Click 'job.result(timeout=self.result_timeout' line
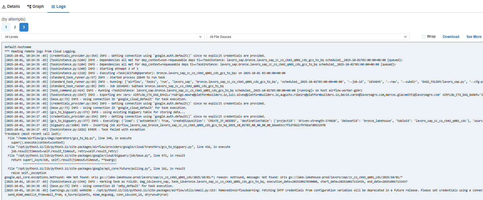The width and height of the screenshot is (483, 200). (65, 151)
